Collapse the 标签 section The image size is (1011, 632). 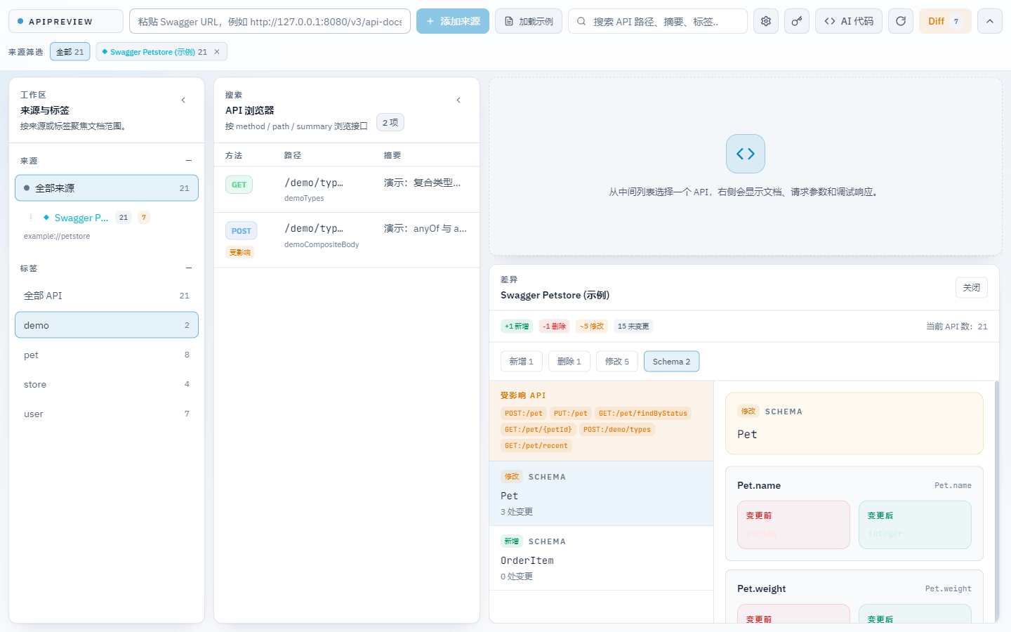[189, 268]
